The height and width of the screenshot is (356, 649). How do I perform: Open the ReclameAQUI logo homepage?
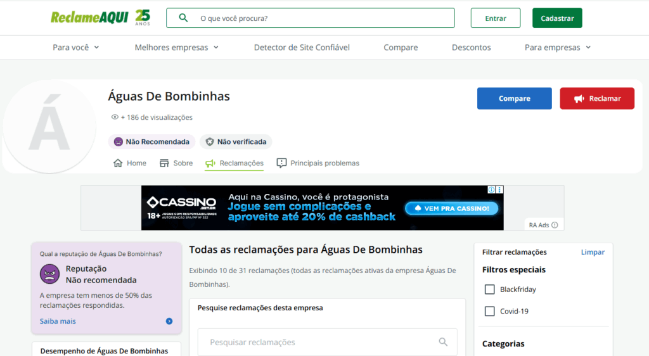89,18
